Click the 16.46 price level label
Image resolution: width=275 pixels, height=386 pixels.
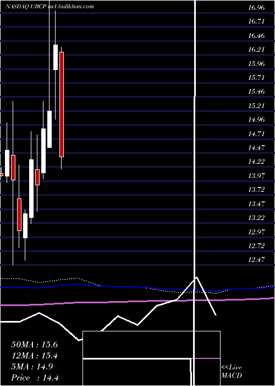256,36
